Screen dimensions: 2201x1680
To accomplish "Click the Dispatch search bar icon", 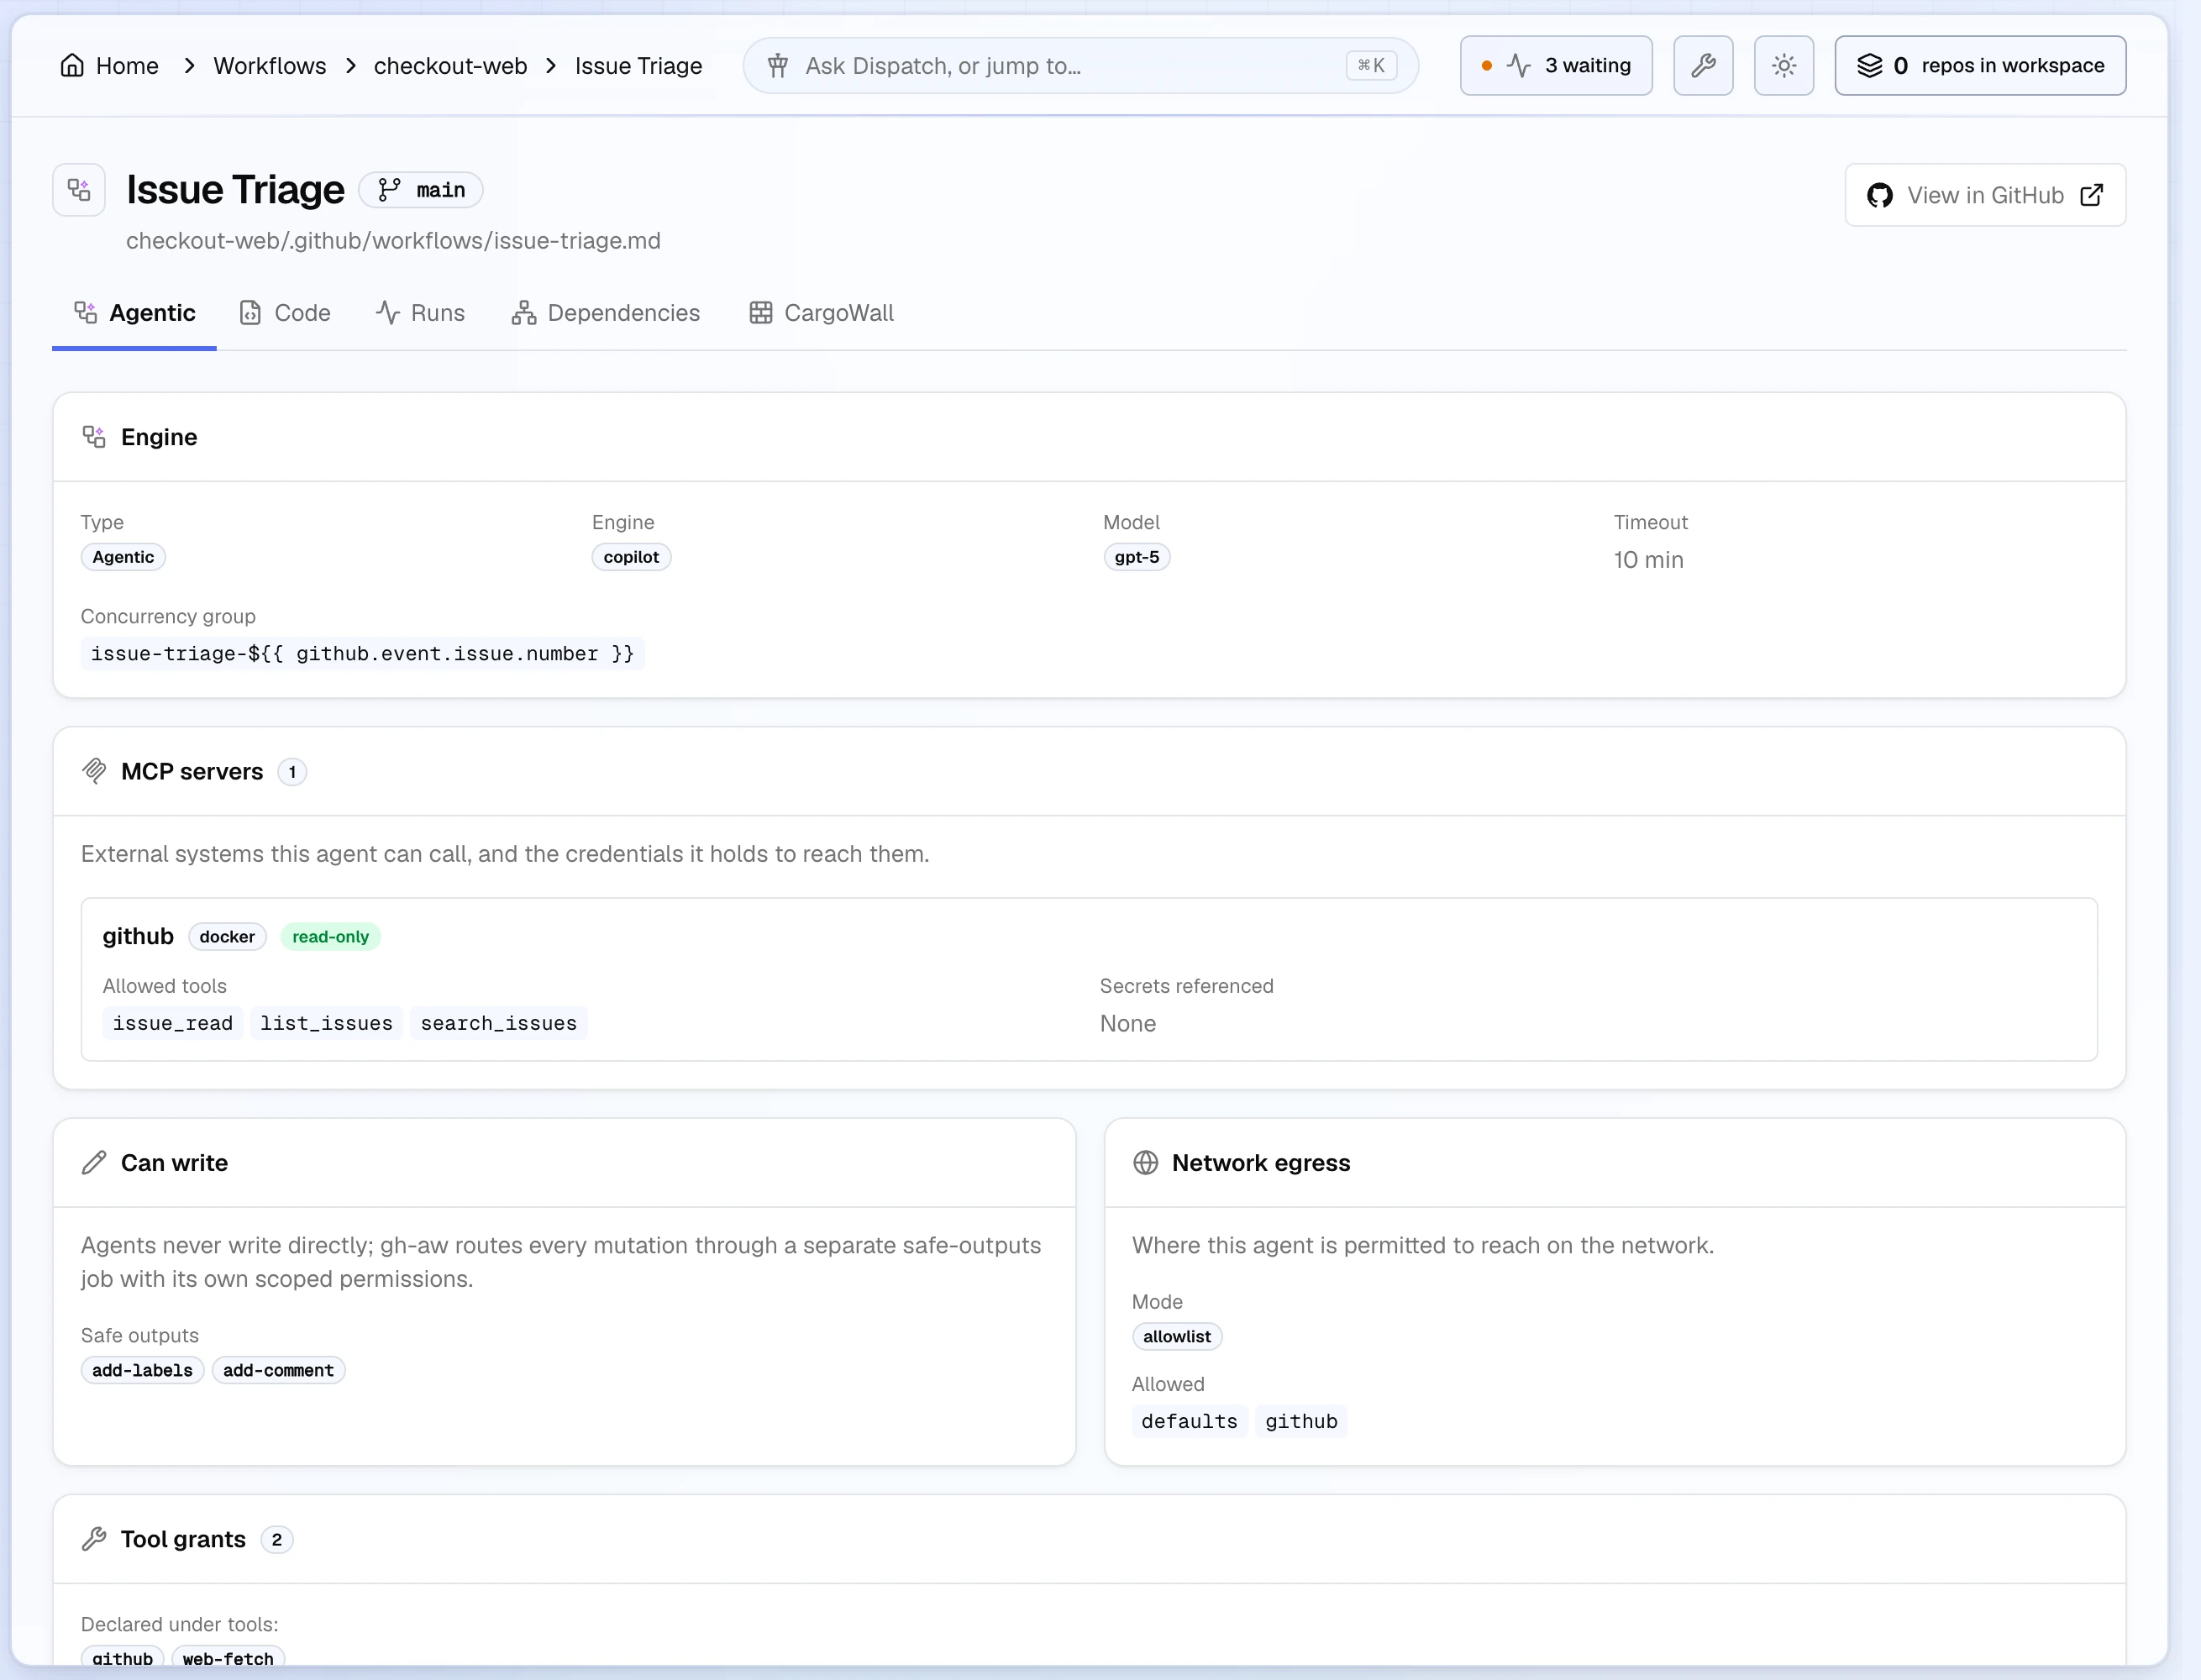I will [778, 66].
